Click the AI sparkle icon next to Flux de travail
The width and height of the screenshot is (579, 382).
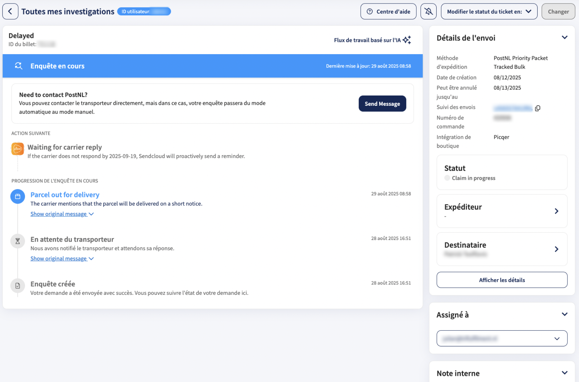407,40
